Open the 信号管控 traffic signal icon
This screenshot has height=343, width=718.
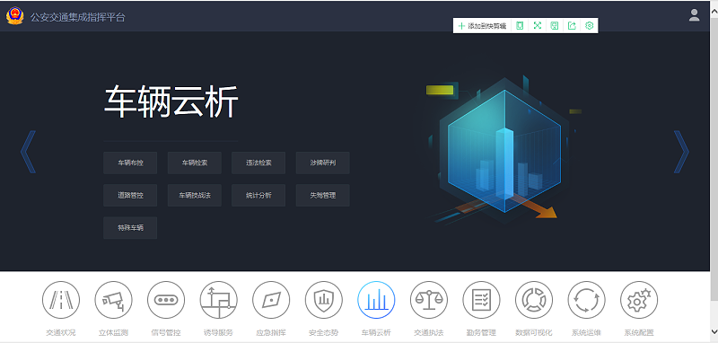pos(166,300)
